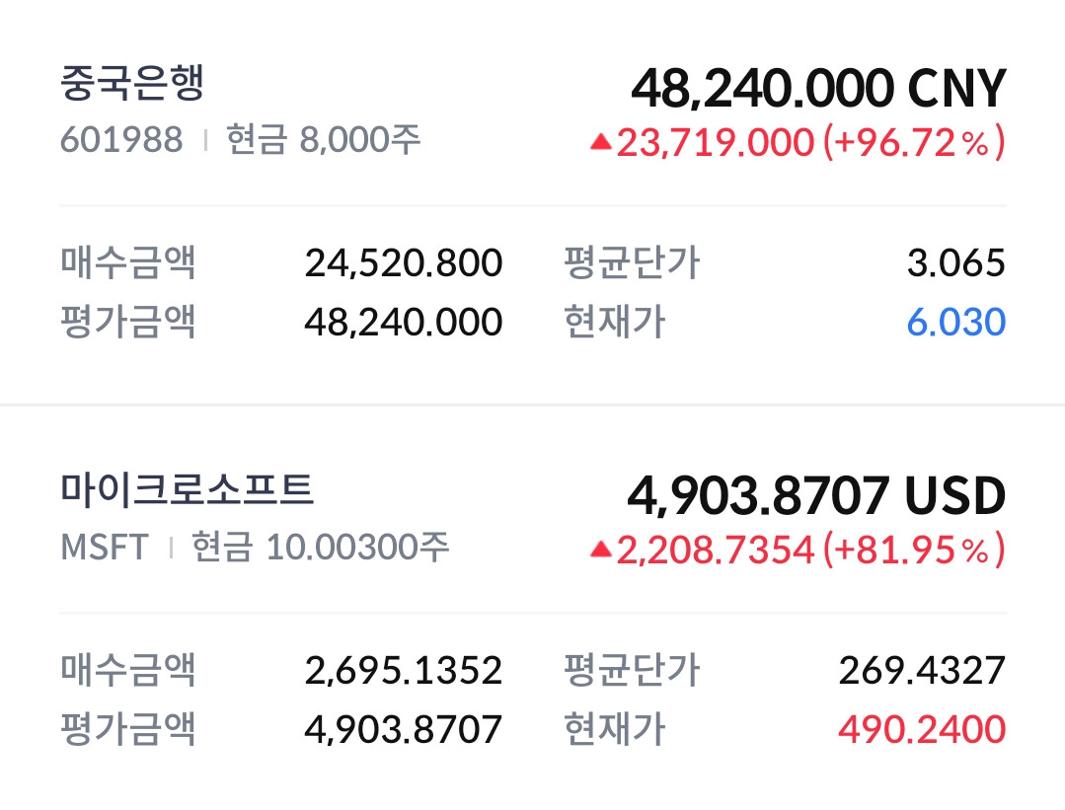
Task: Tap 중국은행 평가금액 48,240.000 value
Action: click(x=404, y=322)
